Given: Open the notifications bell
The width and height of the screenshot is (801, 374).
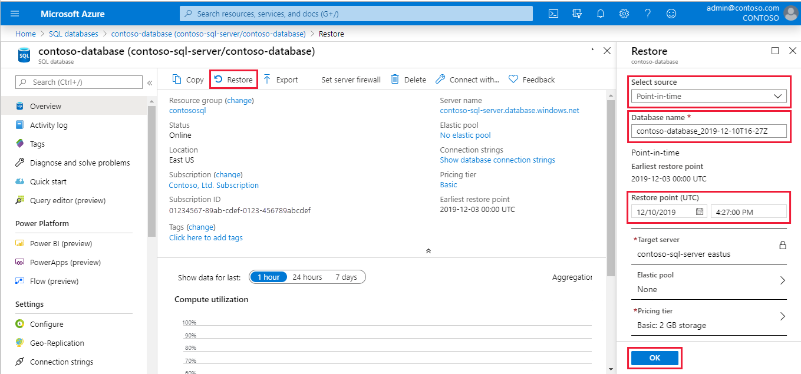Looking at the screenshot, I should coord(601,14).
